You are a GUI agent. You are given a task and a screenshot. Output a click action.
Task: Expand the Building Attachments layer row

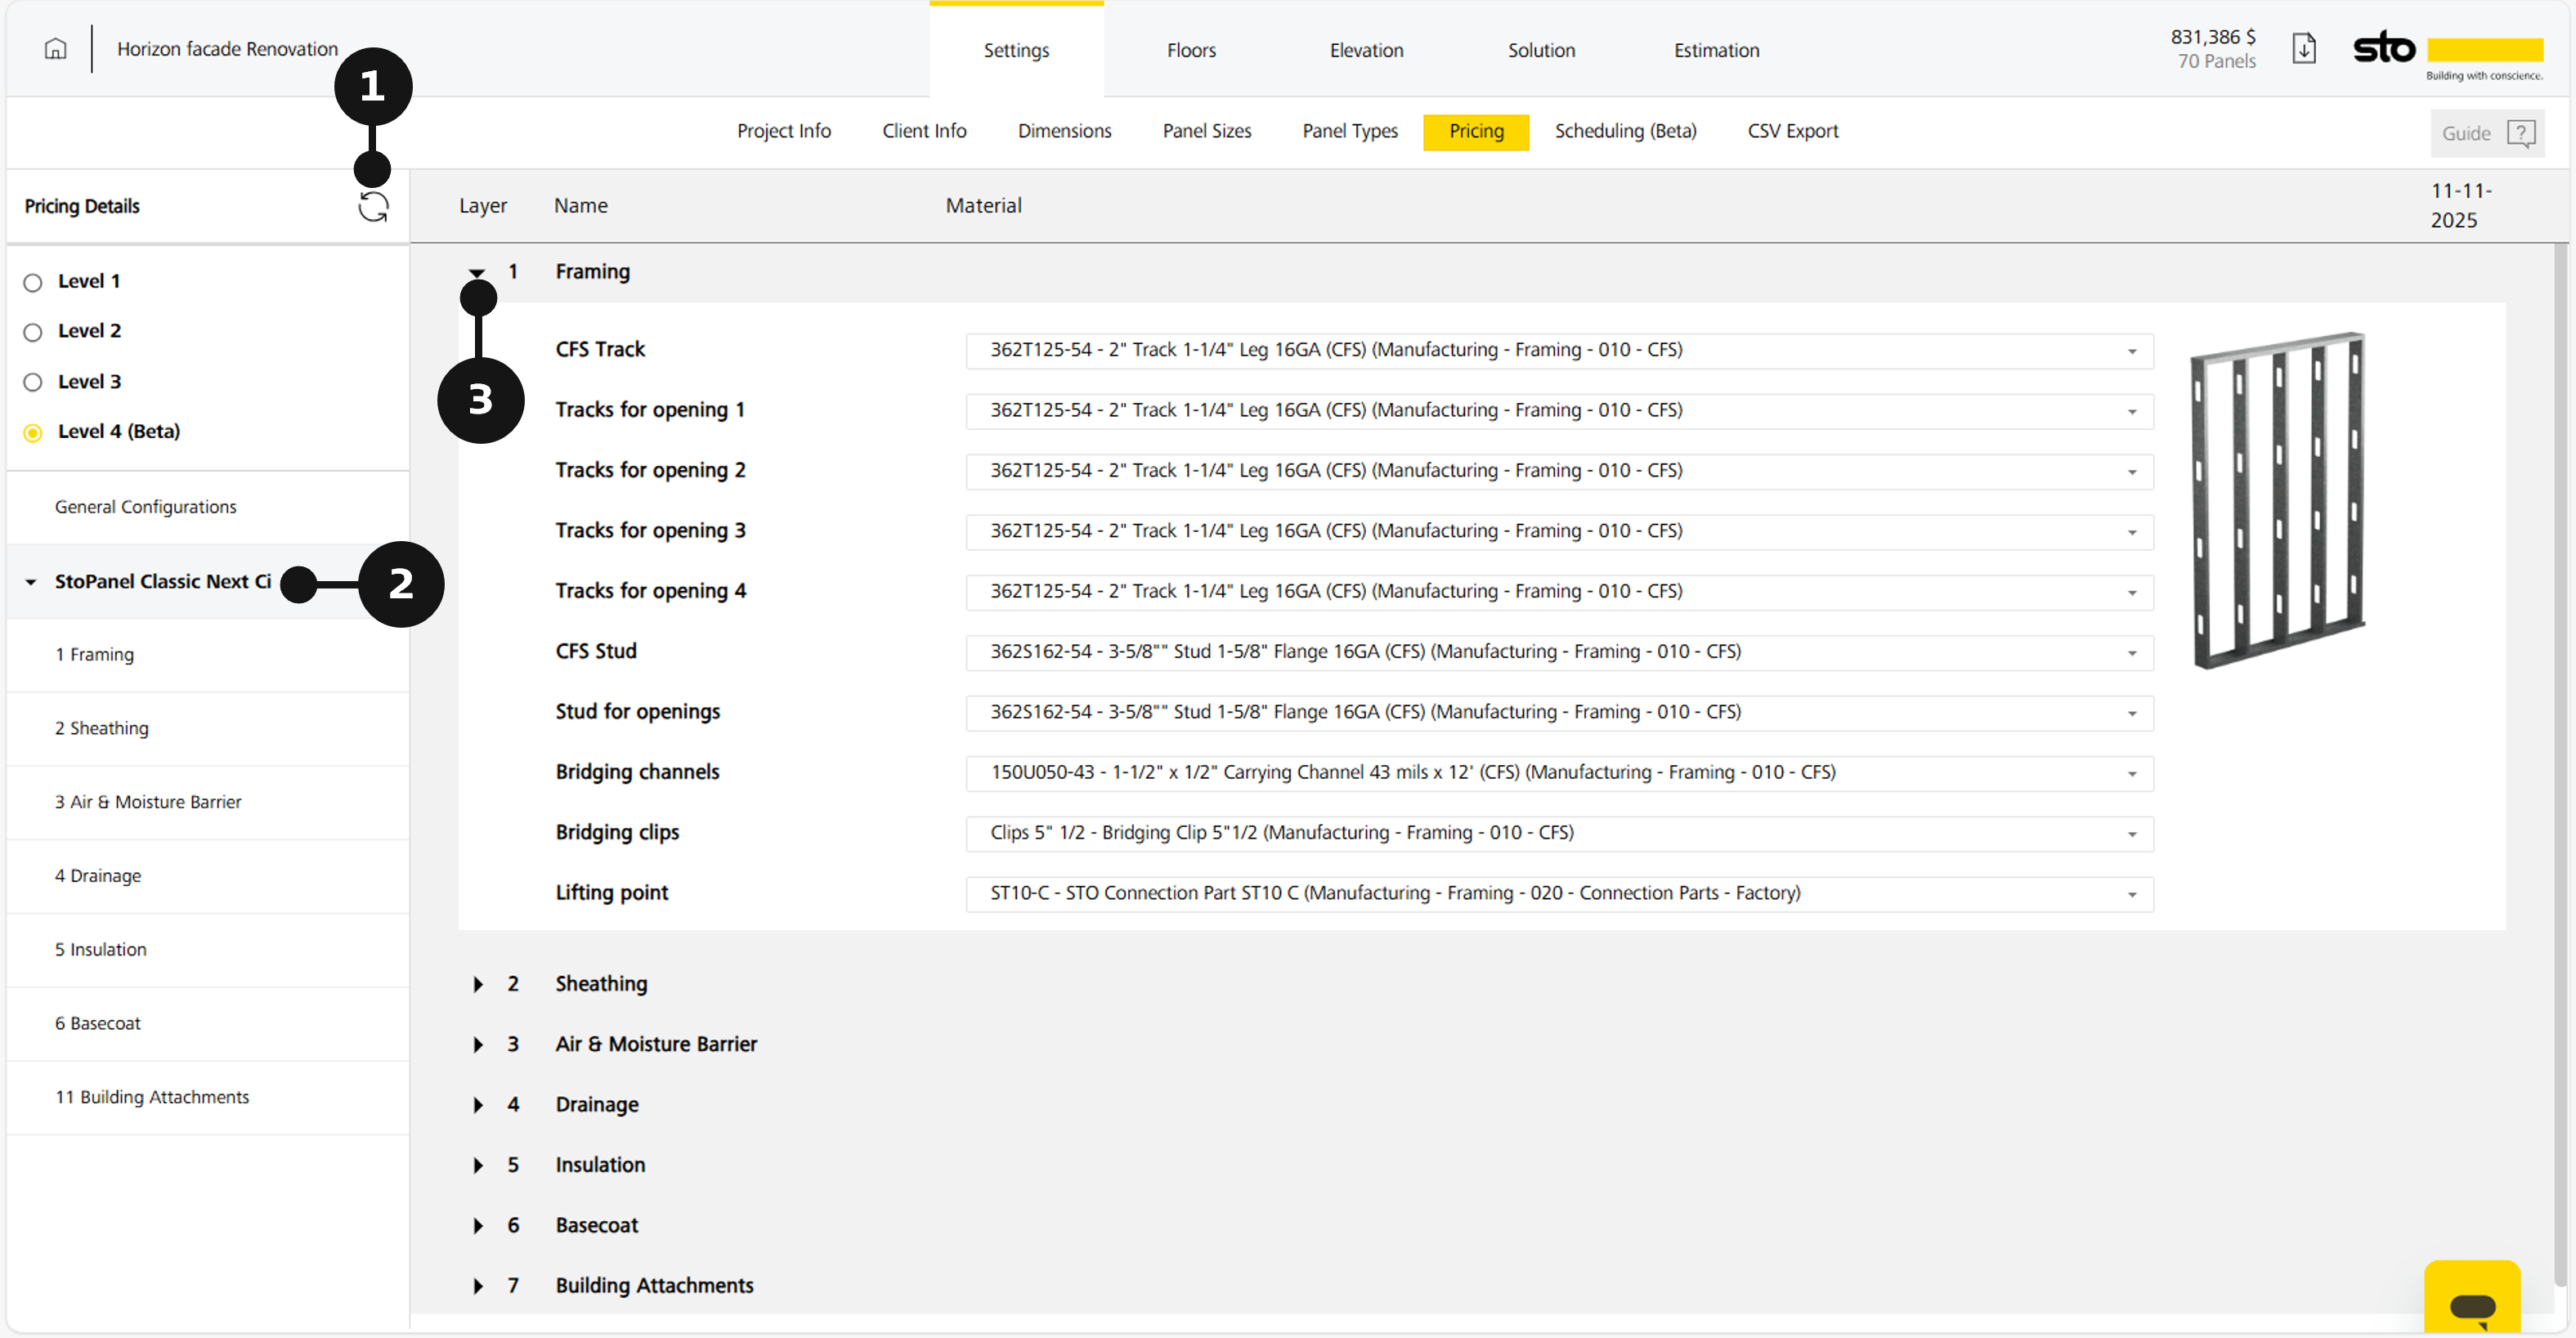[x=478, y=1286]
